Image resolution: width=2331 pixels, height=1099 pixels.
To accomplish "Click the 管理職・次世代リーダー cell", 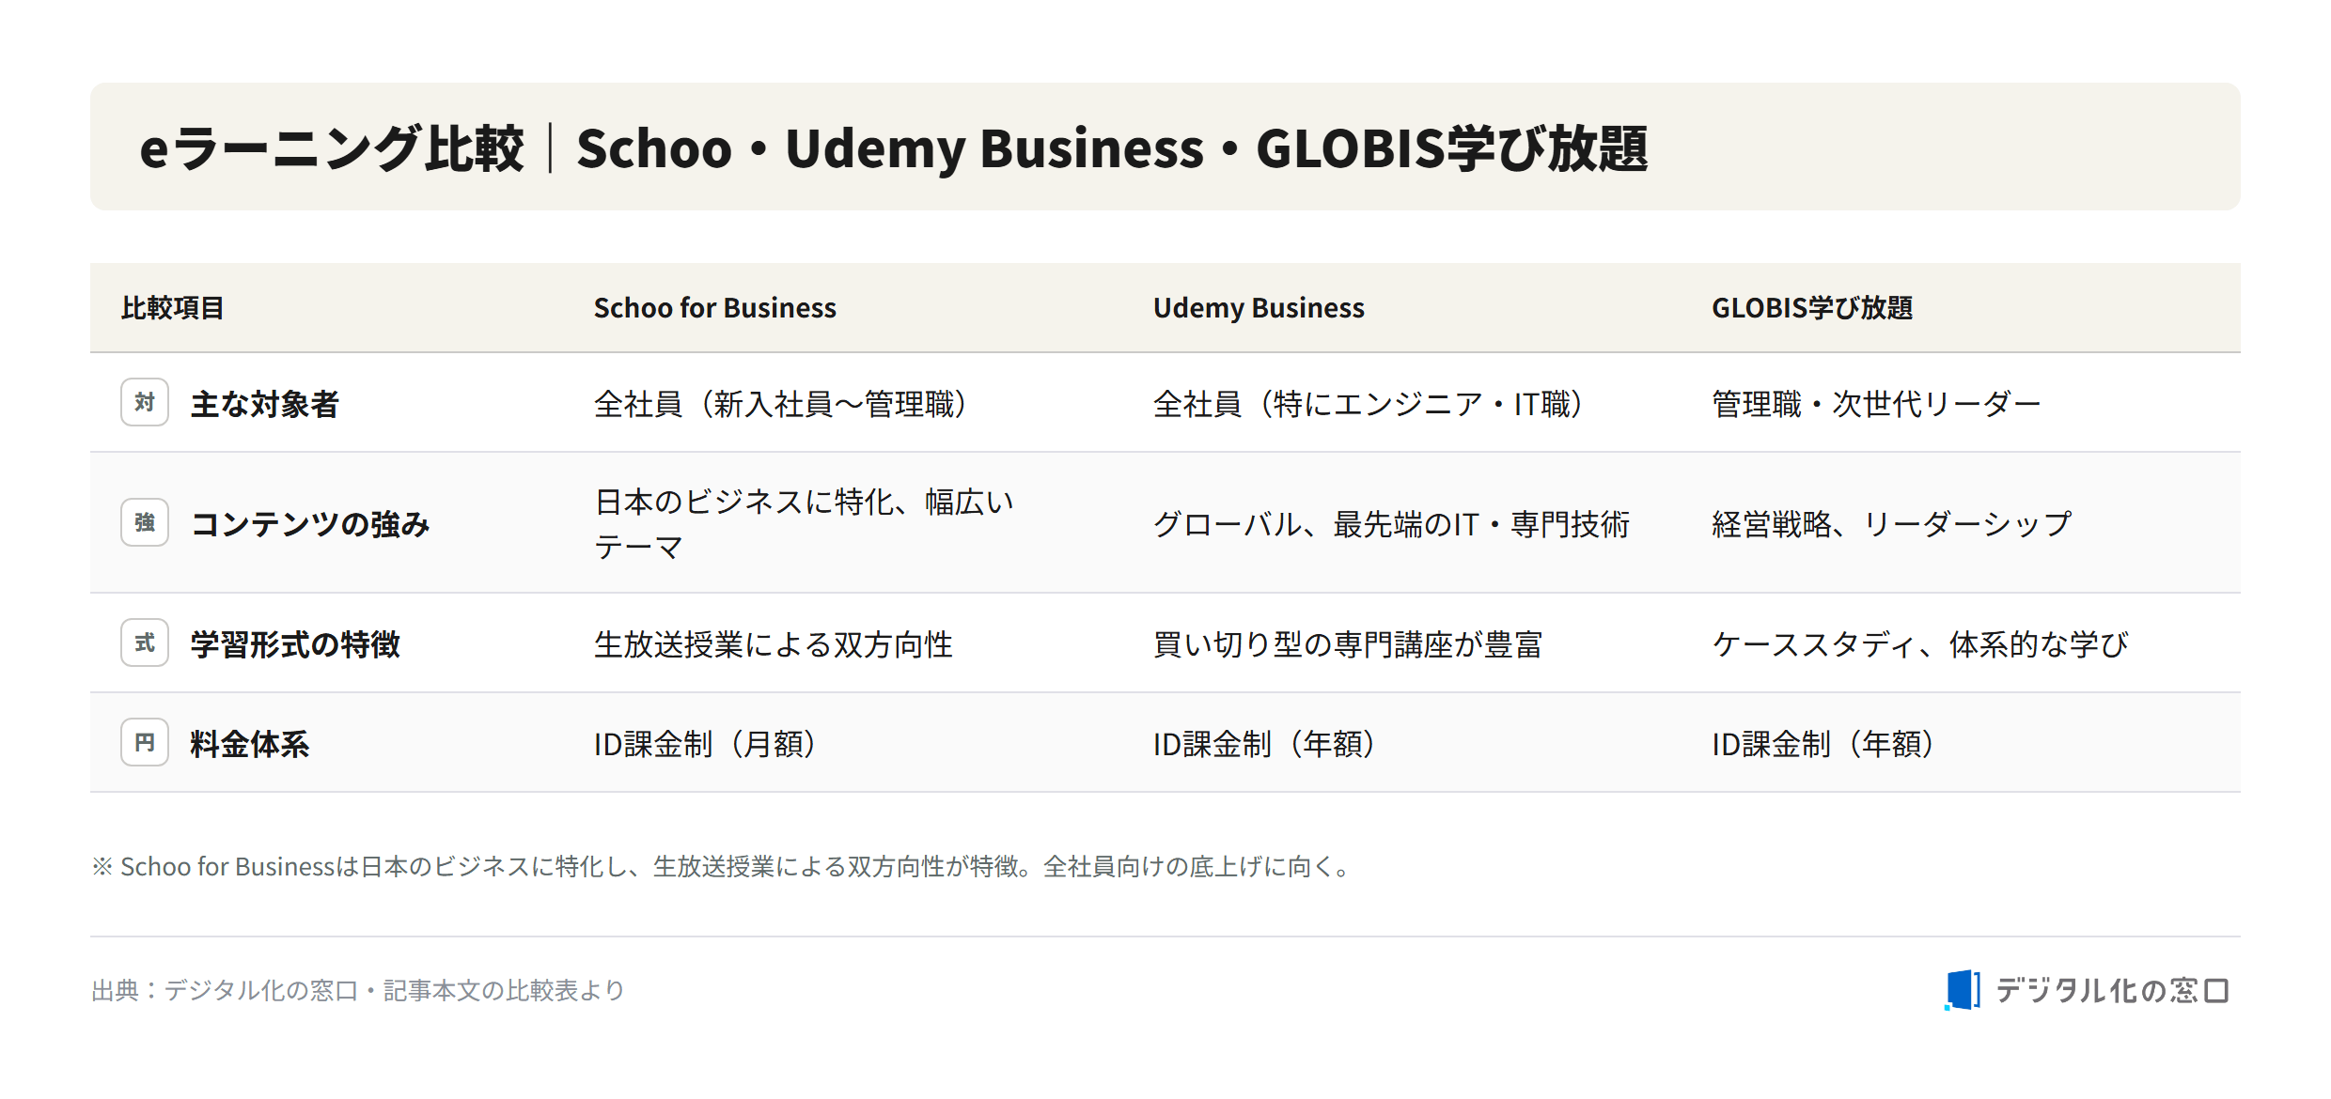I will point(1876,404).
